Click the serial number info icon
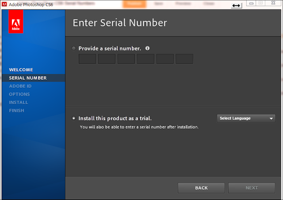Screen dimensions: 283x200 (x=147, y=48)
